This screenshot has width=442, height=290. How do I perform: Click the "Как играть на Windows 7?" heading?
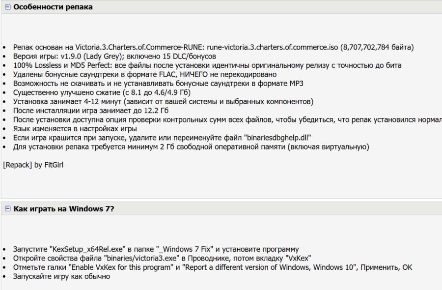pos(64,209)
